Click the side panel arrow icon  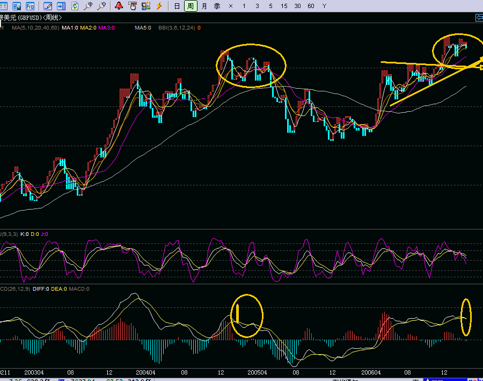pyautogui.click(x=61, y=6)
